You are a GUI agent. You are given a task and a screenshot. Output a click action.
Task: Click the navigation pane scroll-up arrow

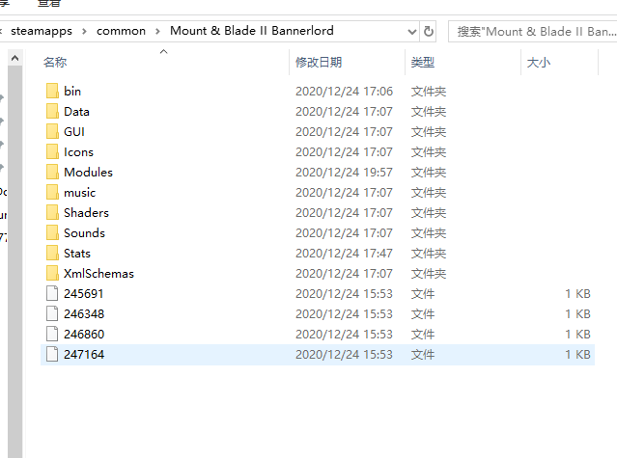14,59
